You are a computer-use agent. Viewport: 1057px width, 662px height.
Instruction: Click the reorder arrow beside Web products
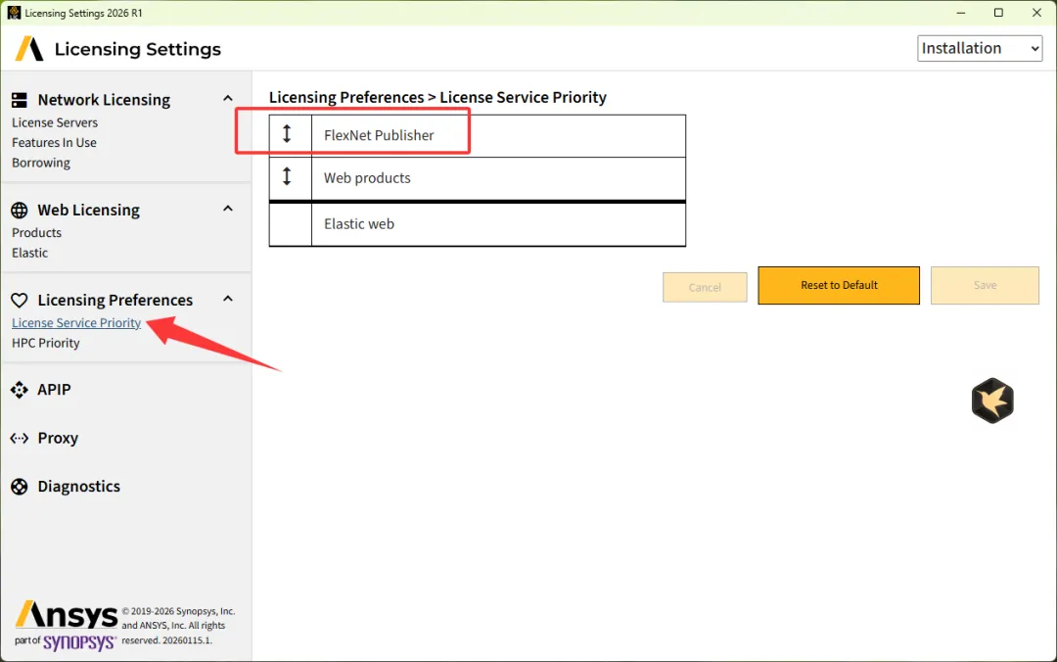click(x=287, y=177)
